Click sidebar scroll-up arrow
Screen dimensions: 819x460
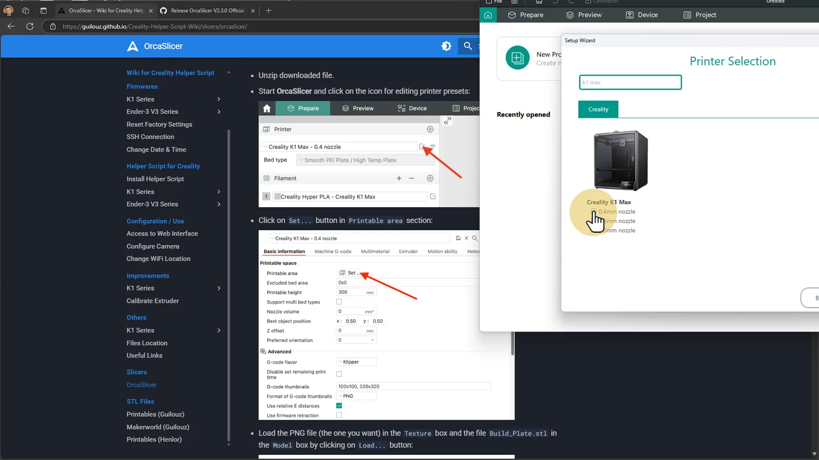tap(229, 72)
